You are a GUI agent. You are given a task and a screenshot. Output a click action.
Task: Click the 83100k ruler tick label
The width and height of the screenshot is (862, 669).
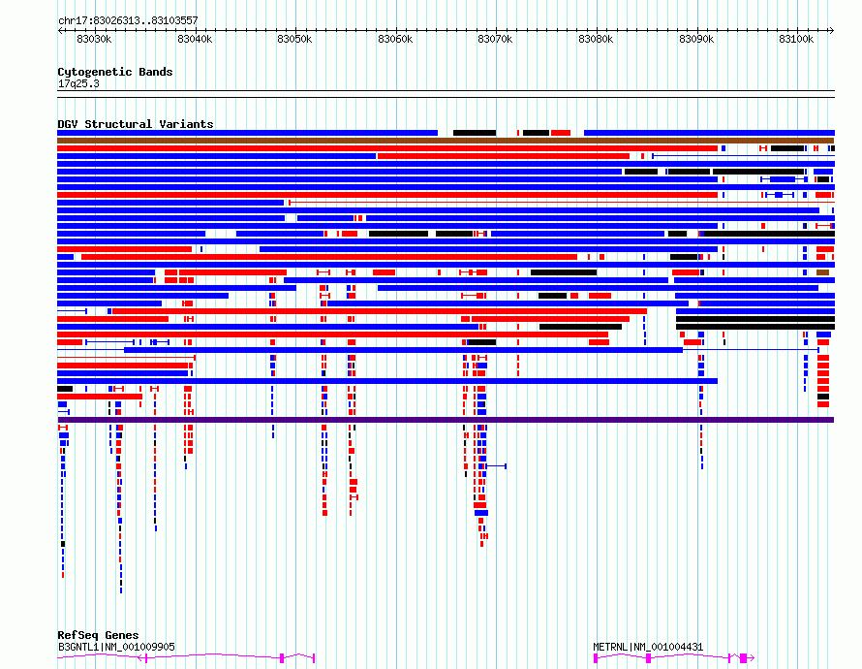coord(796,39)
